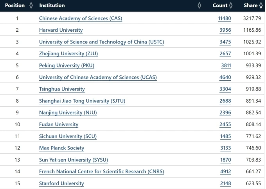The height and width of the screenshot is (189, 266).
Task: Click count 2455 for Fudan University
Action: [x=225, y=125]
